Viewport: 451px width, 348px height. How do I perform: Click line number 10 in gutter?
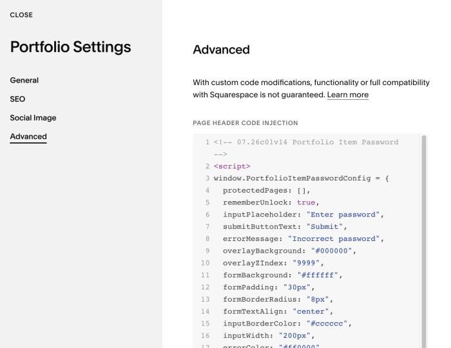coord(205,263)
